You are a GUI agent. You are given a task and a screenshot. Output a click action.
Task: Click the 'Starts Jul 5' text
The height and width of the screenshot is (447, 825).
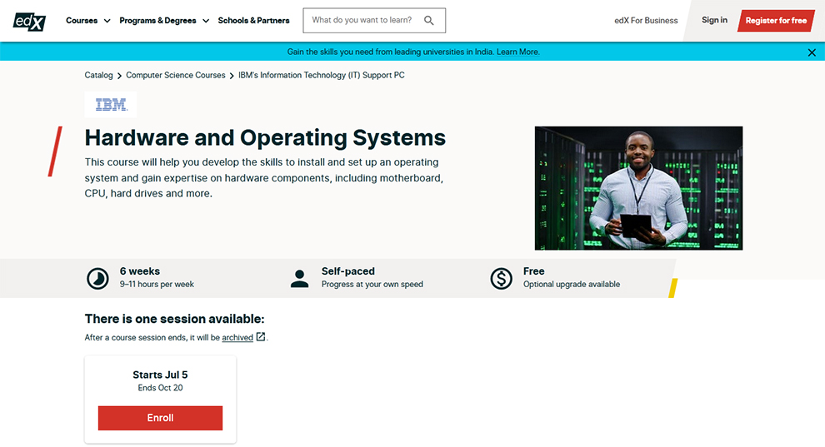point(160,375)
